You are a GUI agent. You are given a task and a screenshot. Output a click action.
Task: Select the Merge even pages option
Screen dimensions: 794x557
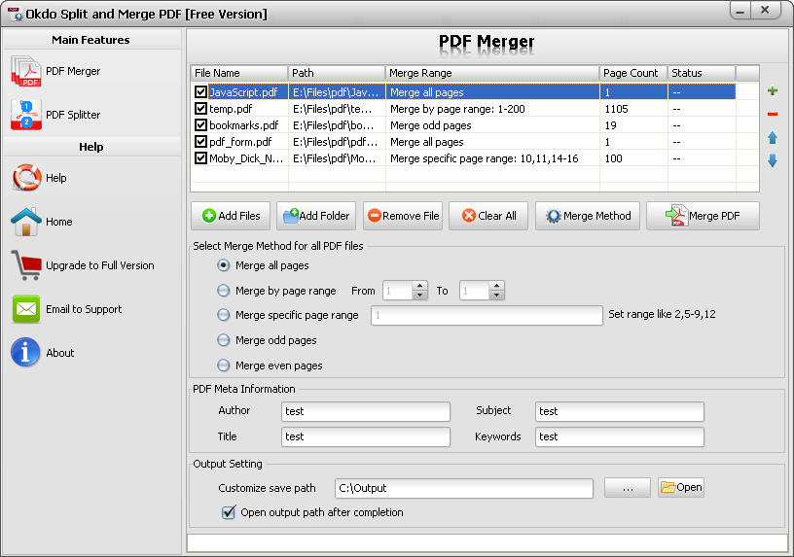(224, 366)
